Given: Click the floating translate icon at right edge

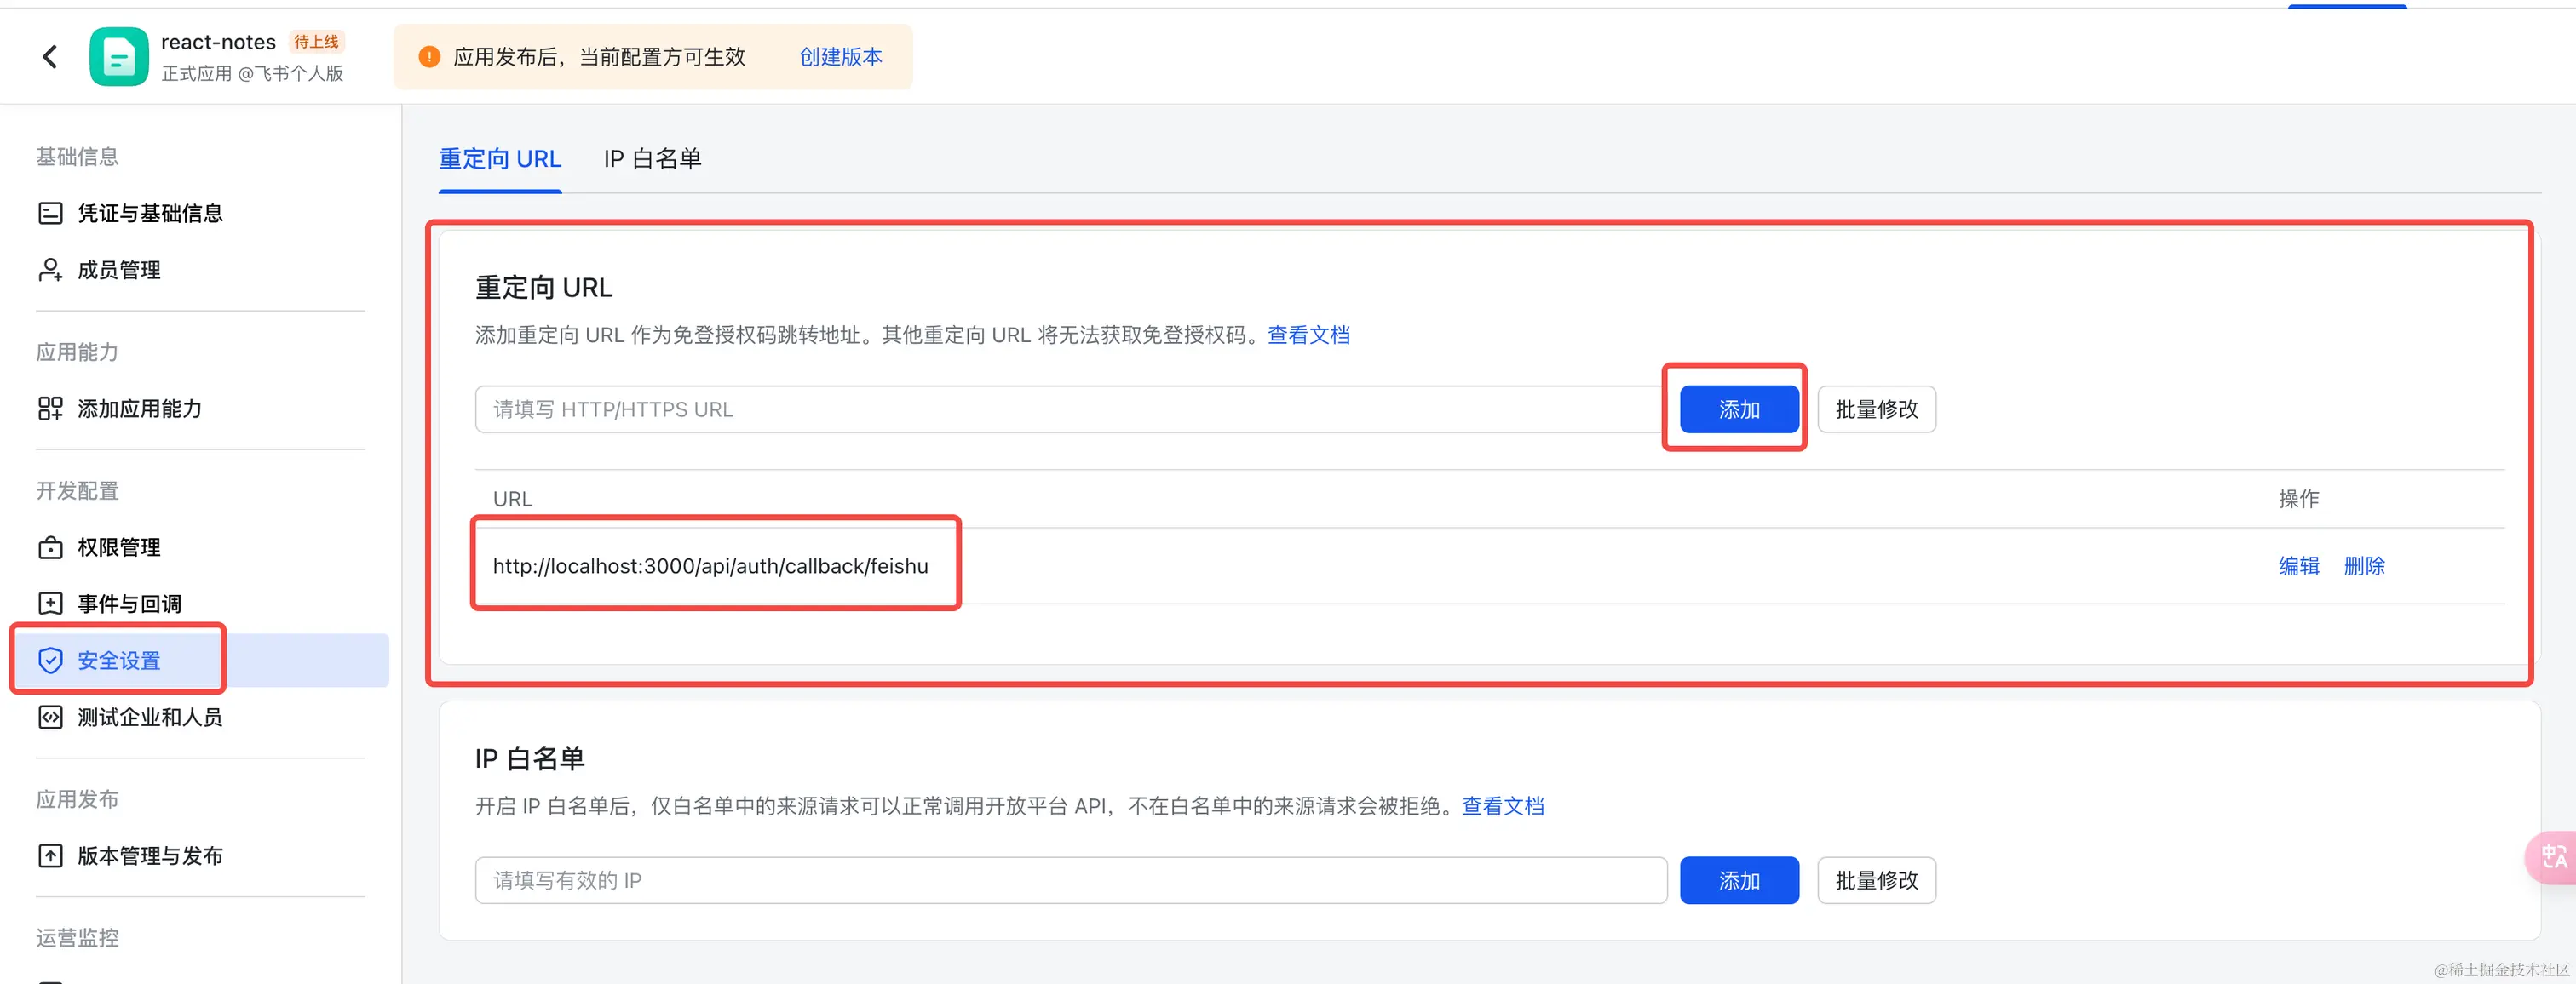Looking at the screenshot, I should pyautogui.click(x=2553, y=857).
